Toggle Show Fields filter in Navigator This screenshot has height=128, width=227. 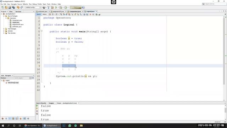click(x=6, y=118)
